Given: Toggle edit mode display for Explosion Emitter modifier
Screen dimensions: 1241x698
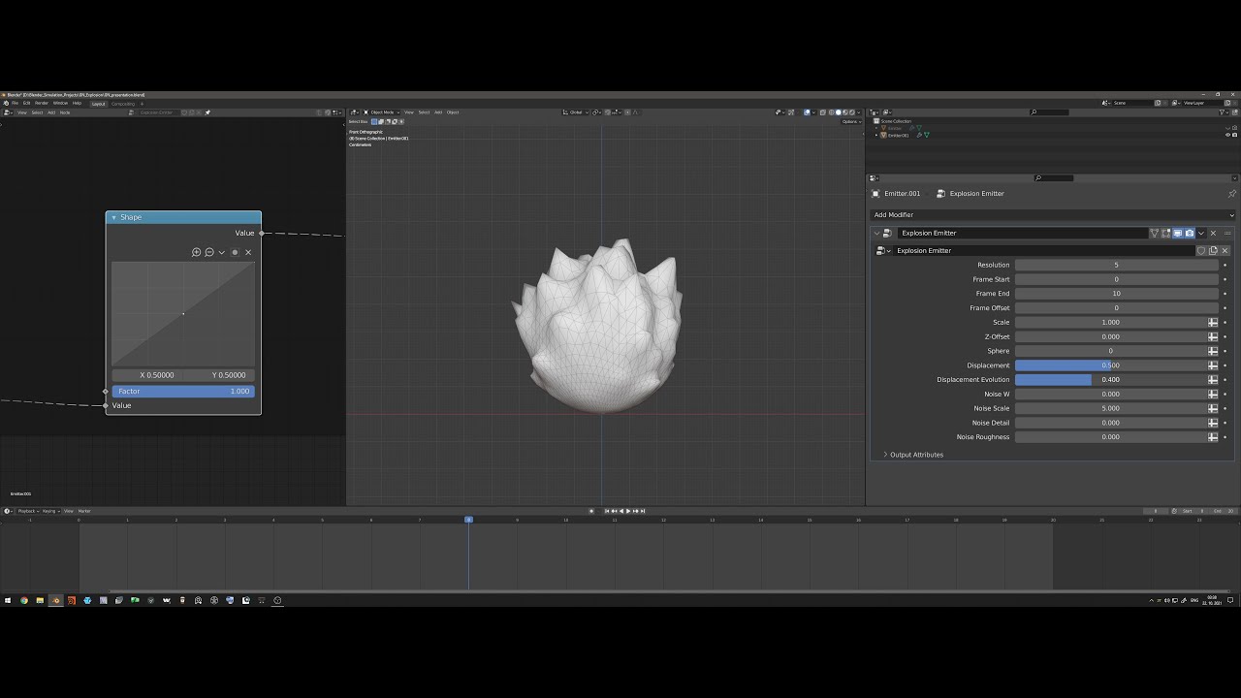Looking at the screenshot, I should pos(1166,233).
